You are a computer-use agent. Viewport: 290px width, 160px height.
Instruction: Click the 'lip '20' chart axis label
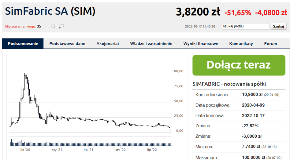25,150
